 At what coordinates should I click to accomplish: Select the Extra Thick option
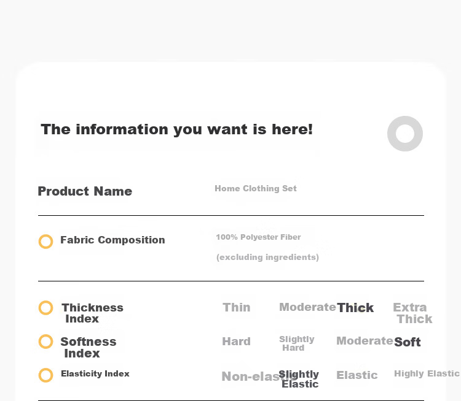coord(412,313)
